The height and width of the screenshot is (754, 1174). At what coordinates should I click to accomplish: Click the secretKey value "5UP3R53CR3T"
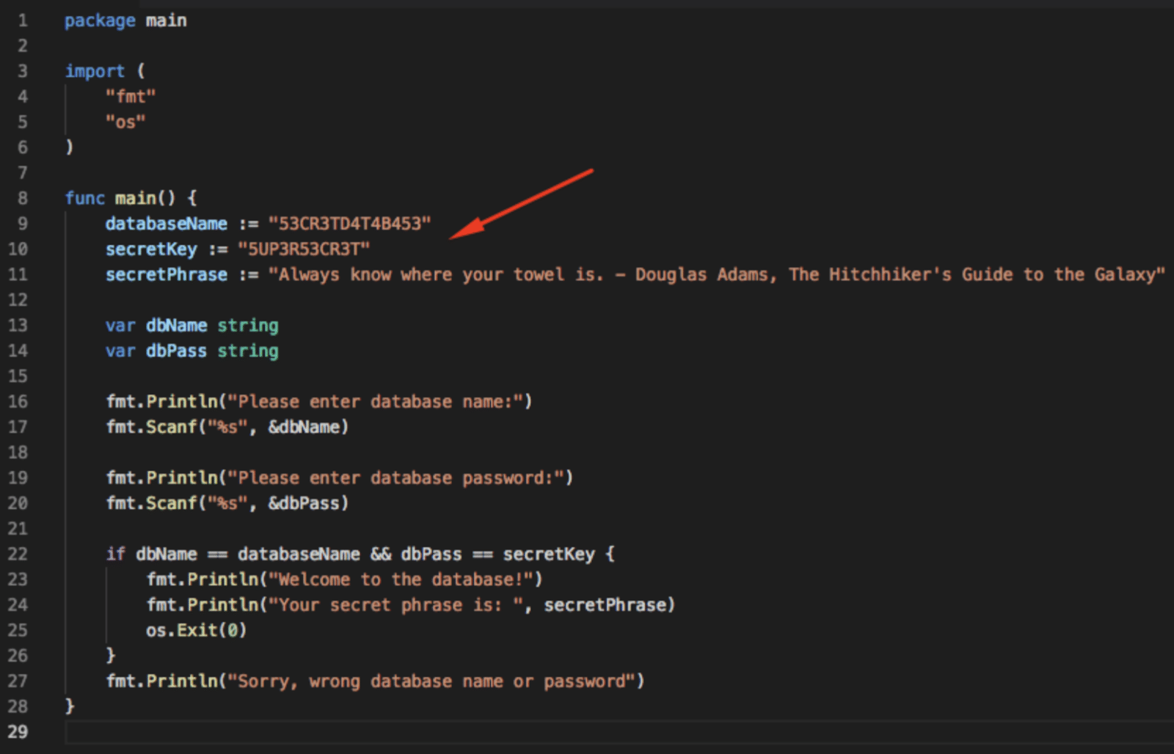303,249
